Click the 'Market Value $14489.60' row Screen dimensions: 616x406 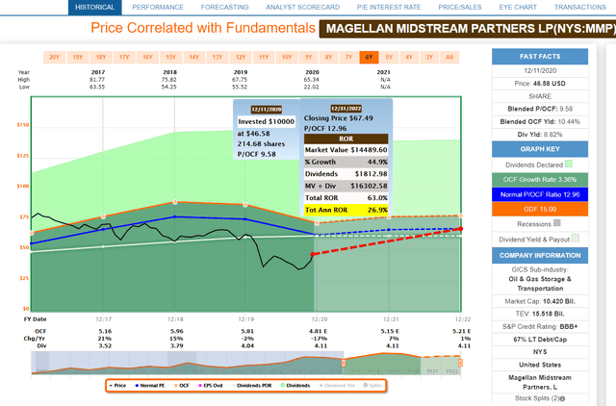[x=346, y=150]
